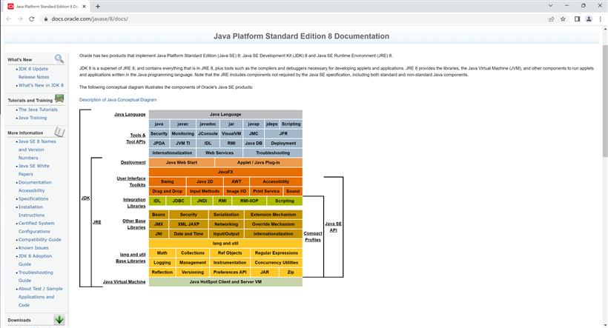This screenshot has width=608, height=328.
Task: Click the RMI-IIOP box
Action: point(249,201)
